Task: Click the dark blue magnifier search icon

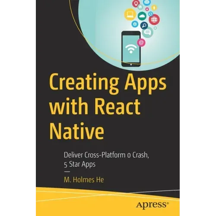Action: (144, 26)
